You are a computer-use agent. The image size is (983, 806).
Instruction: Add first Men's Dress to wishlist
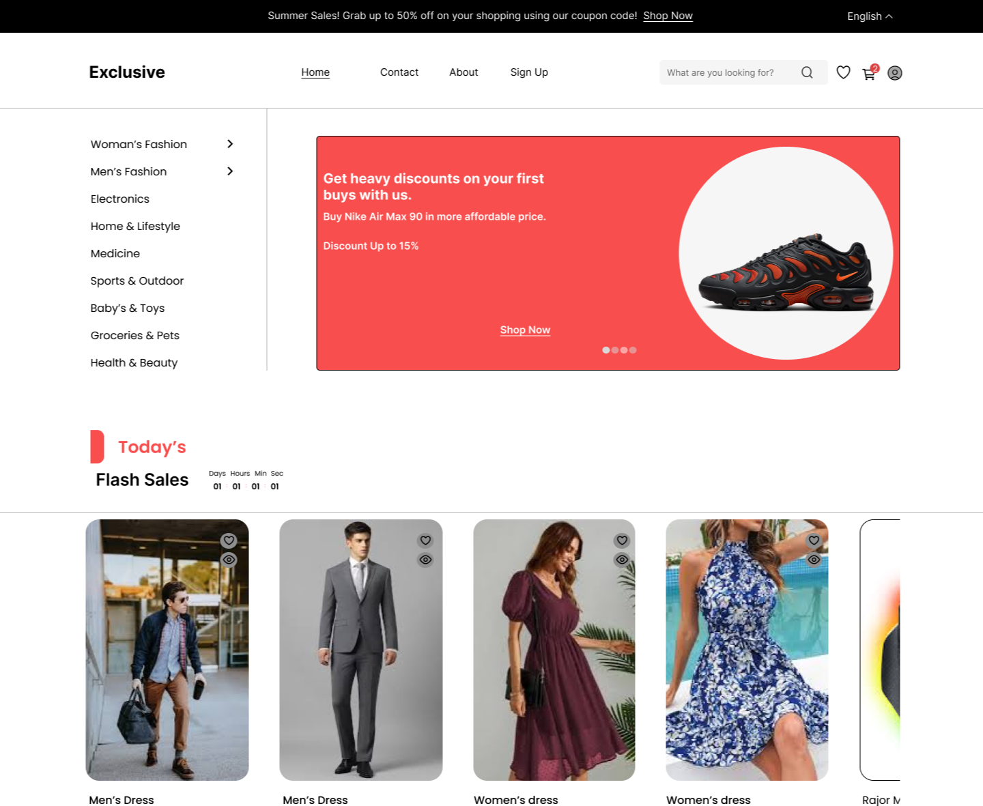(x=229, y=541)
